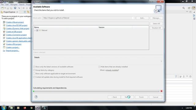Click the Deselect All button
The height and width of the screenshot is (110, 196).
click(x=156, y=28)
